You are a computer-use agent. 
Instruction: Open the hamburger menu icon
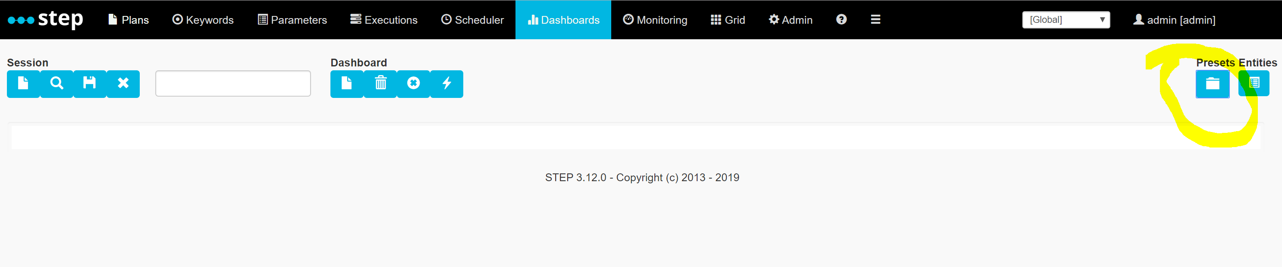pyautogui.click(x=875, y=19)
